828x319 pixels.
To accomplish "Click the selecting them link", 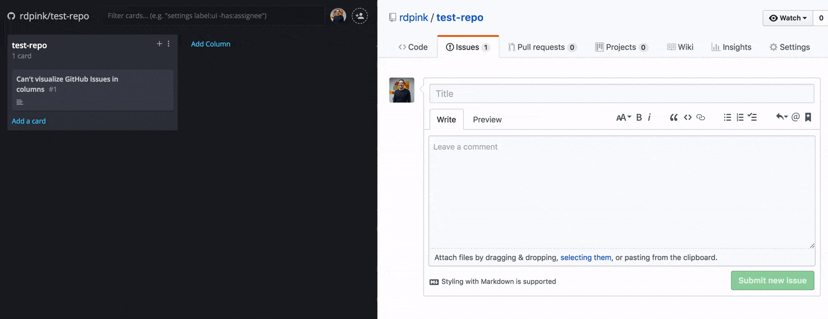I will coord(586,257).
